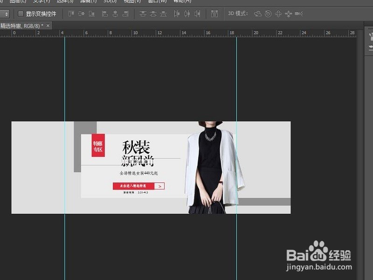The image size is (373, 280).
Task: Select the 3D scale camera mode icon
Action: (x=299, y=14)
